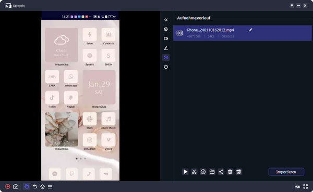The height and width of the screenshot is (192, 313).
Task: Go back using the undo arrow icon
Action: coord(35,187)
